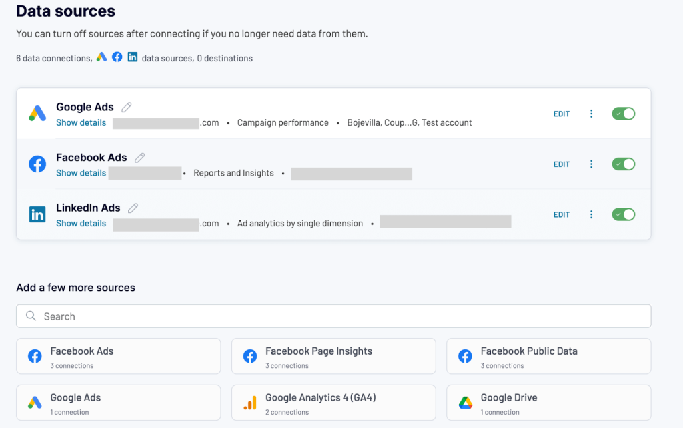The height and width of the screenshot is (428, 683).
Task: Click '1 connection' under Google Drive
Action: click(x=500, y=412)
